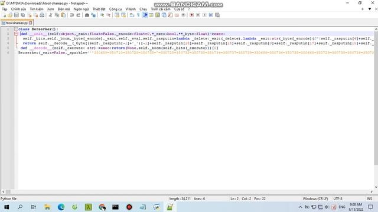Screen dimensions: 378x212
Task: Toggle the Document List panel icon
Action: (164, 15)
